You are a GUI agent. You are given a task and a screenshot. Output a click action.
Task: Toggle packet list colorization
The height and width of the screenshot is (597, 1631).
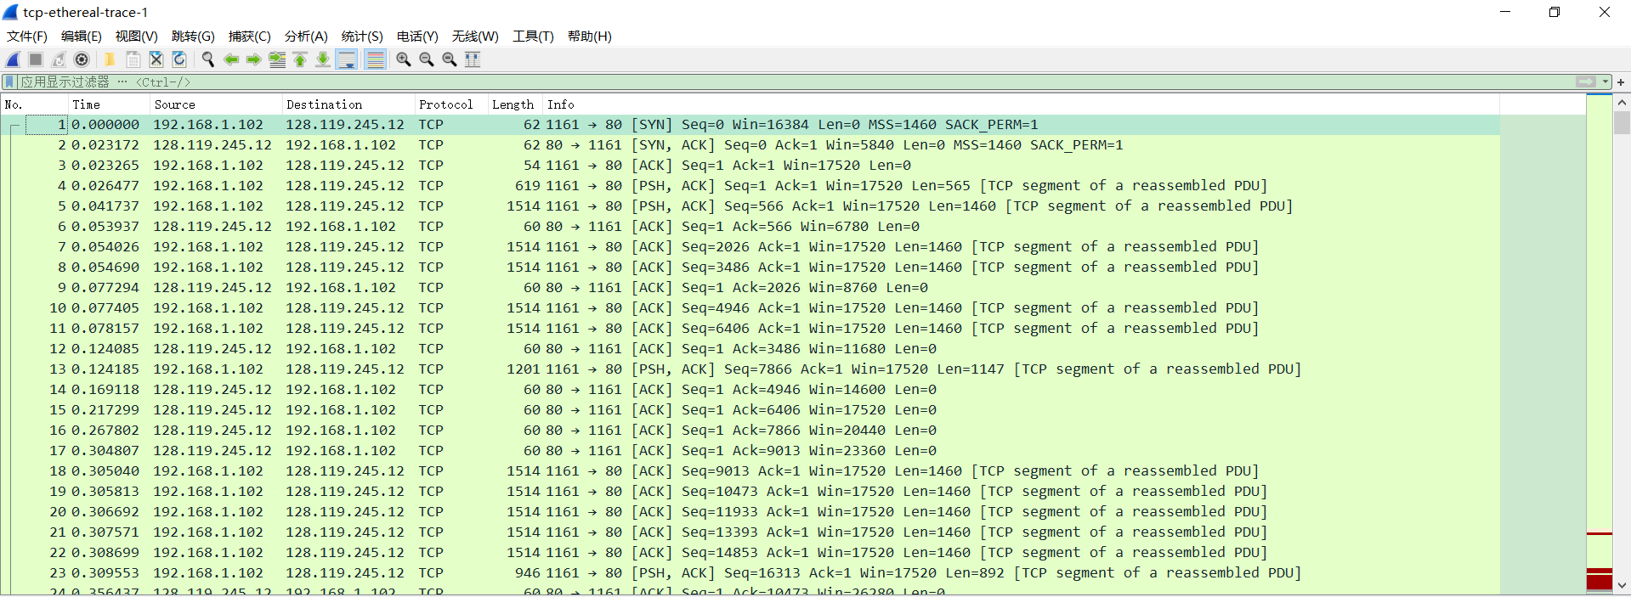(x=375, y=59)
